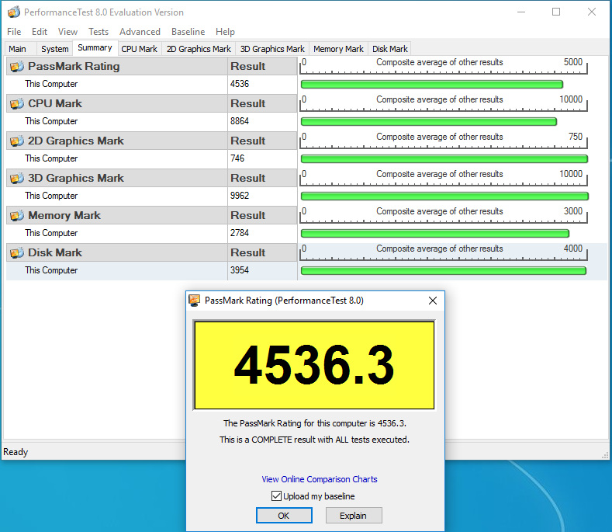
Task: Select the Summary tab
Action: [95, 47]
